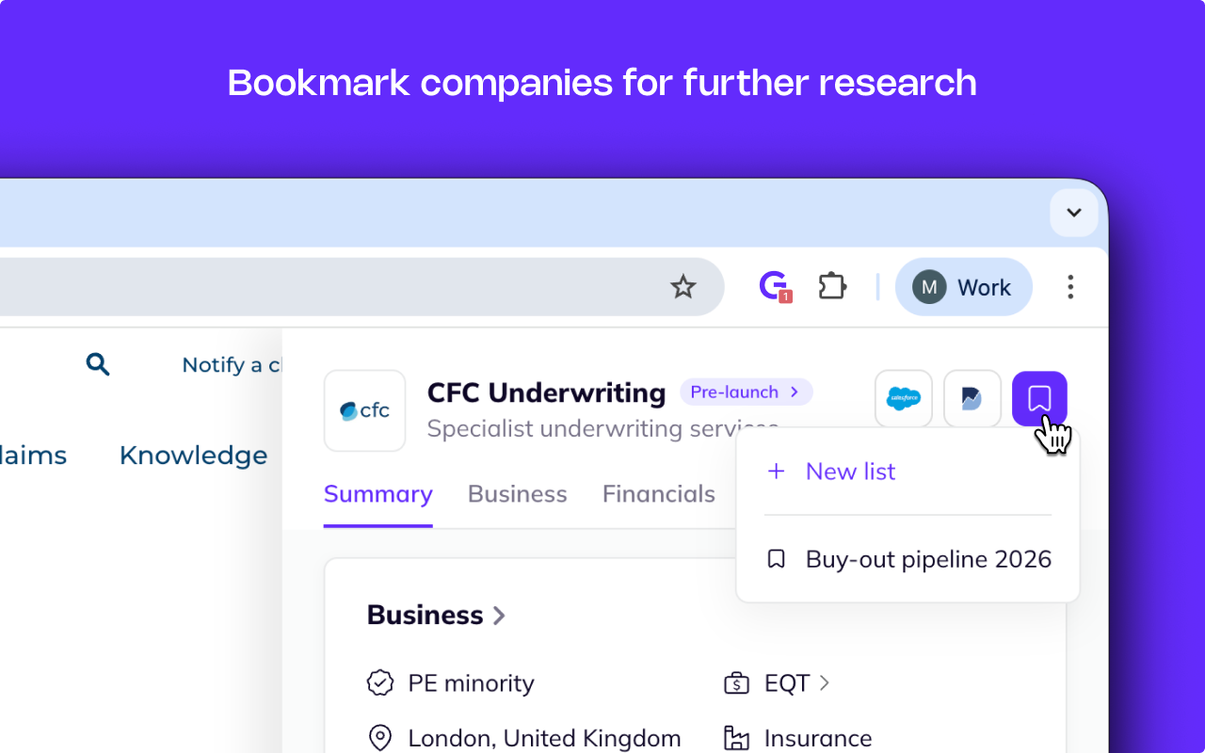
Task: Click the PE minority badge icon
Action: point(380,682)
